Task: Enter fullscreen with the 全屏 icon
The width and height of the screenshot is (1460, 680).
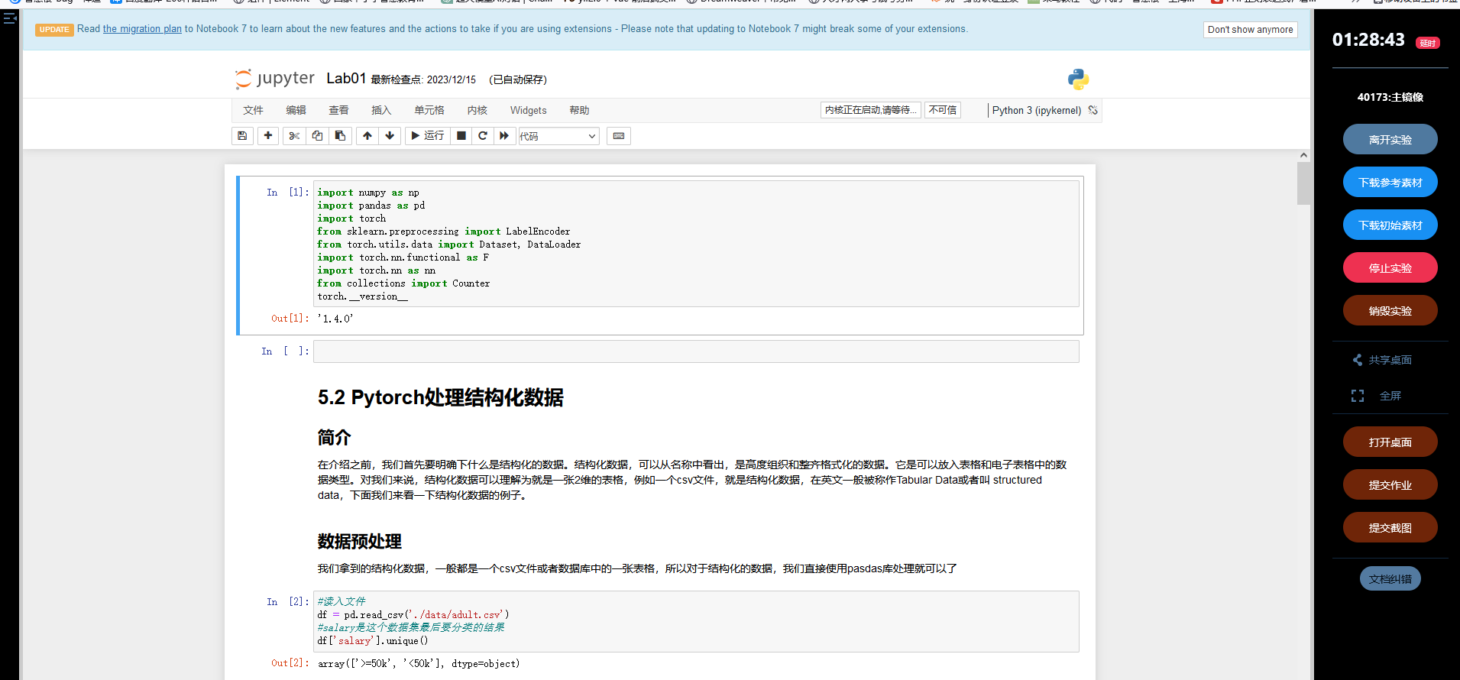Action: (1358, 396)
